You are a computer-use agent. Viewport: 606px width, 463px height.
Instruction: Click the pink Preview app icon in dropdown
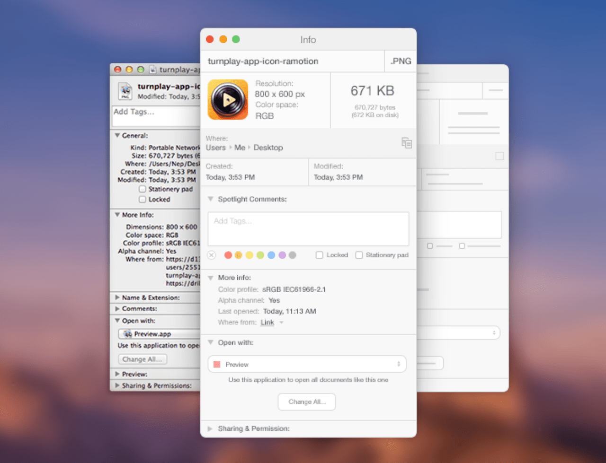(217, 365)
